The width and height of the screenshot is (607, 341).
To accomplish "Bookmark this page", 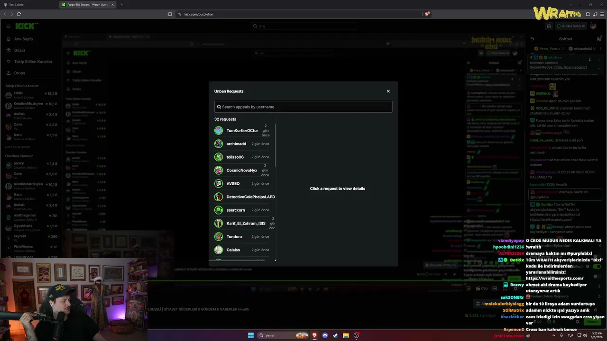I will coord(170,14).
